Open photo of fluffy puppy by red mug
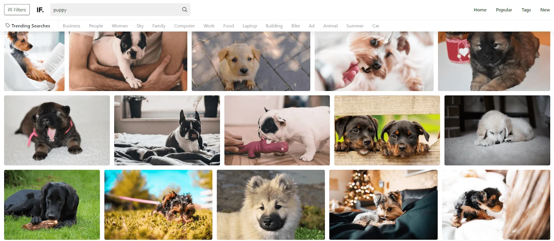This screenshot has width=554, height=241. point(494,61)
